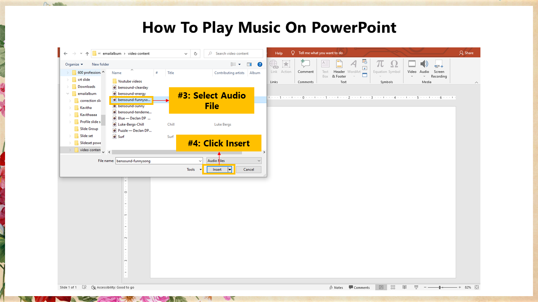
Task: Refresh the video content folder
Action: 195,54
